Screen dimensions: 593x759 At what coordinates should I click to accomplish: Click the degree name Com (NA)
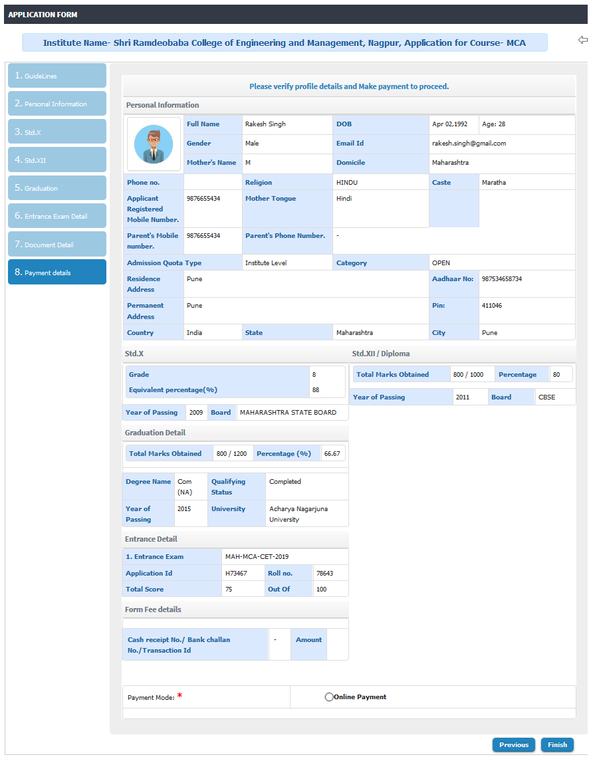(x=184, y=487)
